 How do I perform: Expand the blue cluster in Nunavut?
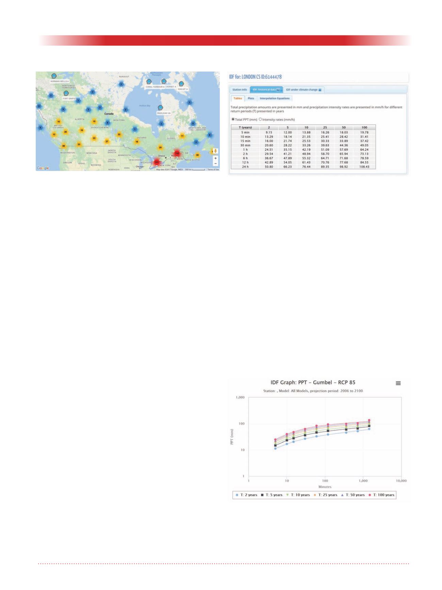point(121,84)
